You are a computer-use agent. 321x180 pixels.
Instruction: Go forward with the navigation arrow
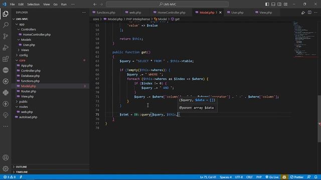tap(101, 4)
